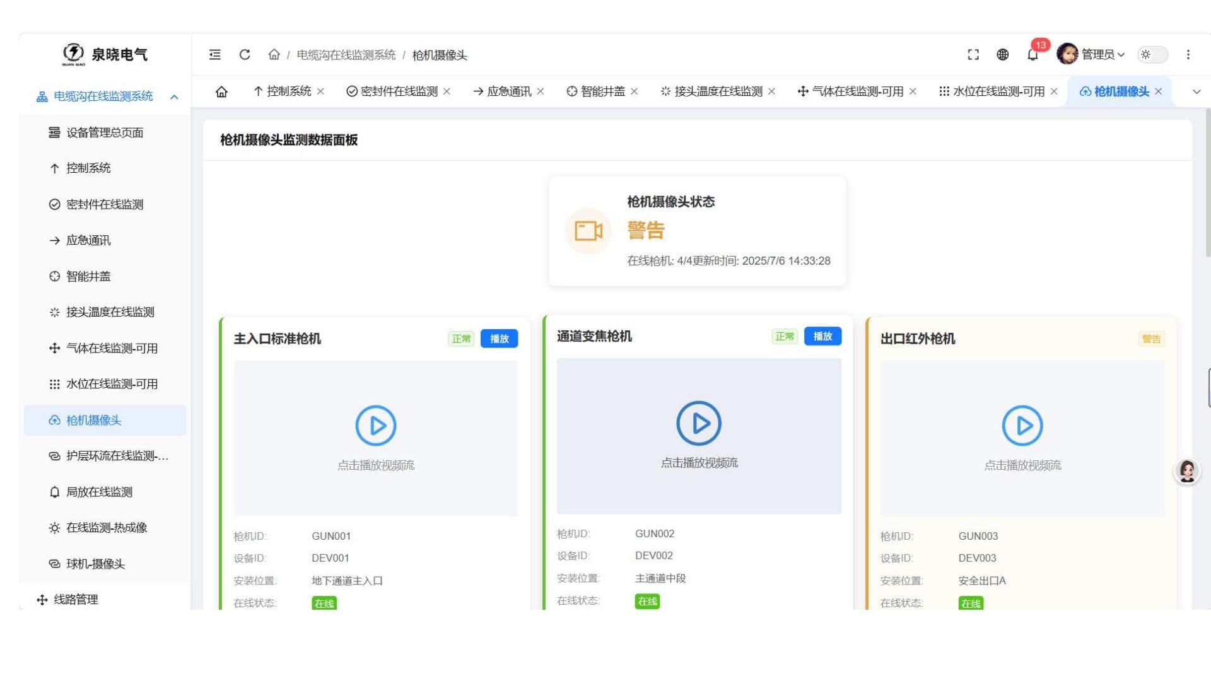Close the 接头温度在线监测 tab
The height and width of the screenshot is (681, 1211).
771,92
